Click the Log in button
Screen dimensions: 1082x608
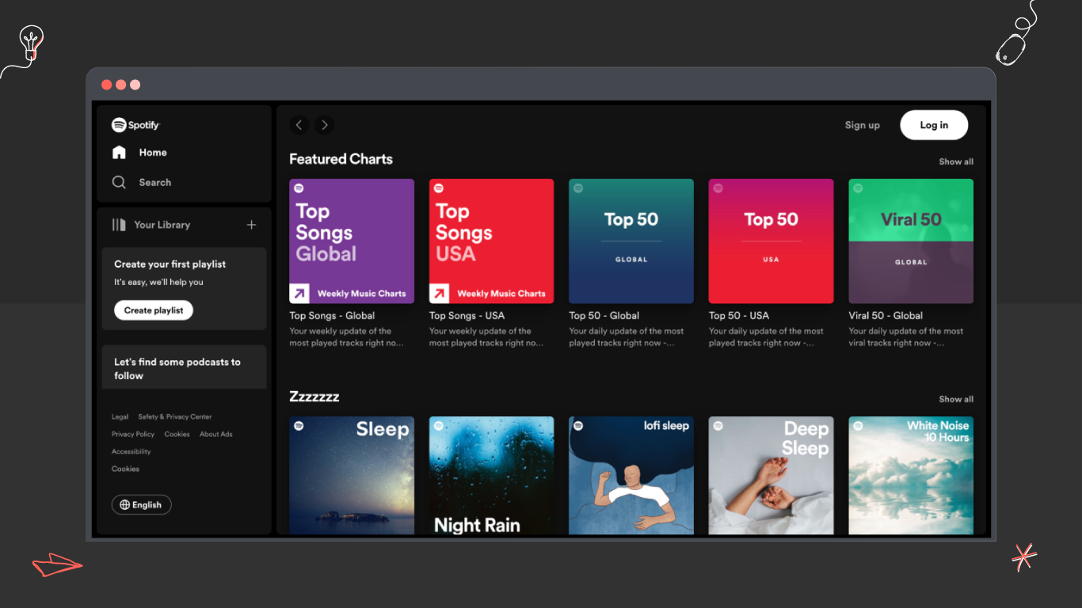click(x=934, y=125)
